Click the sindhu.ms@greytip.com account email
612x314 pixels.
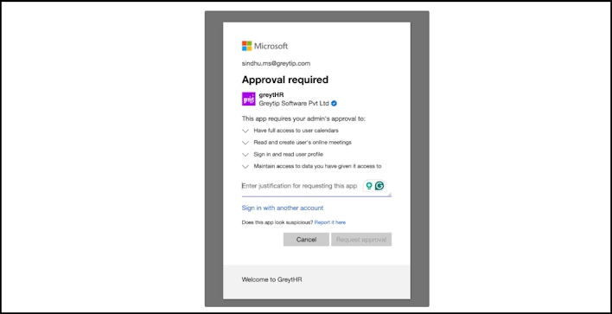coord(276,63)
